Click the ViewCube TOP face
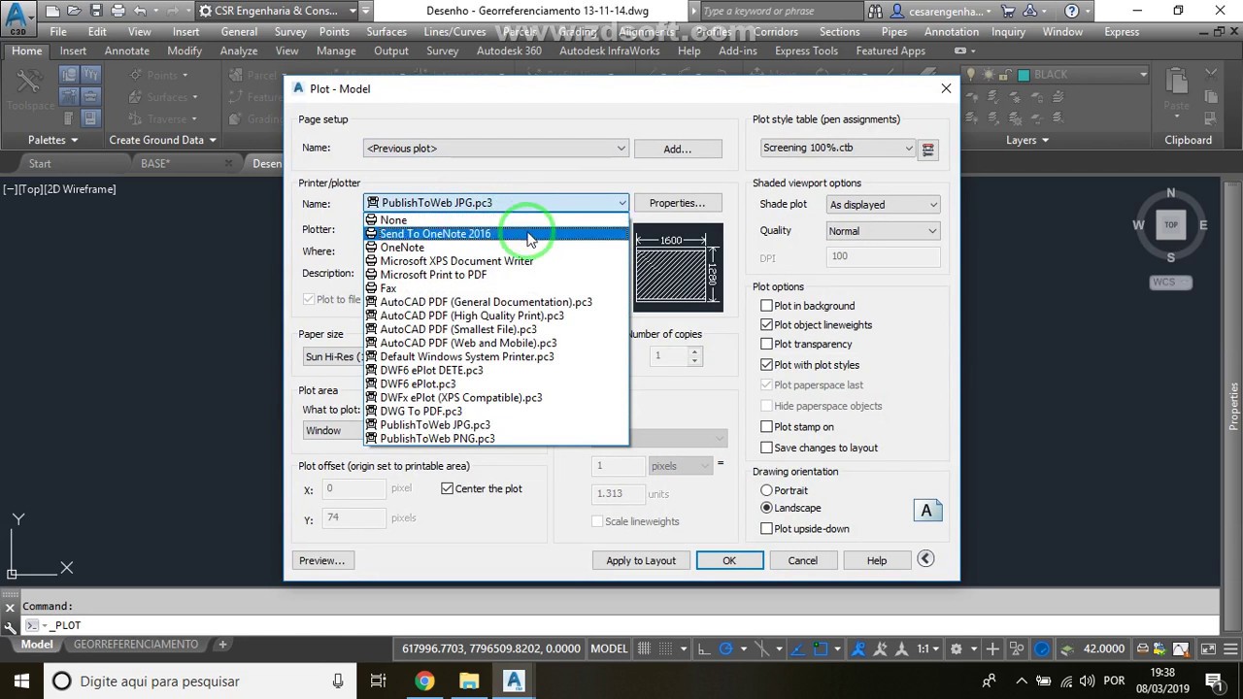 tap(1170, 225)
